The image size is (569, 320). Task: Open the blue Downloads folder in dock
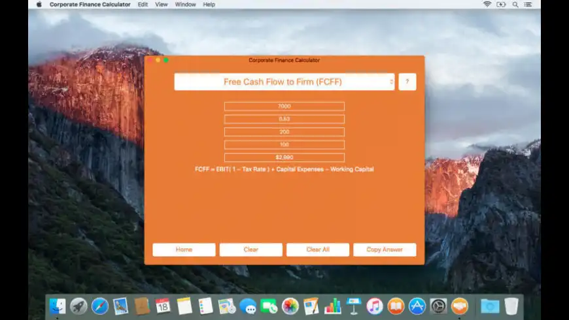(490, 306)
